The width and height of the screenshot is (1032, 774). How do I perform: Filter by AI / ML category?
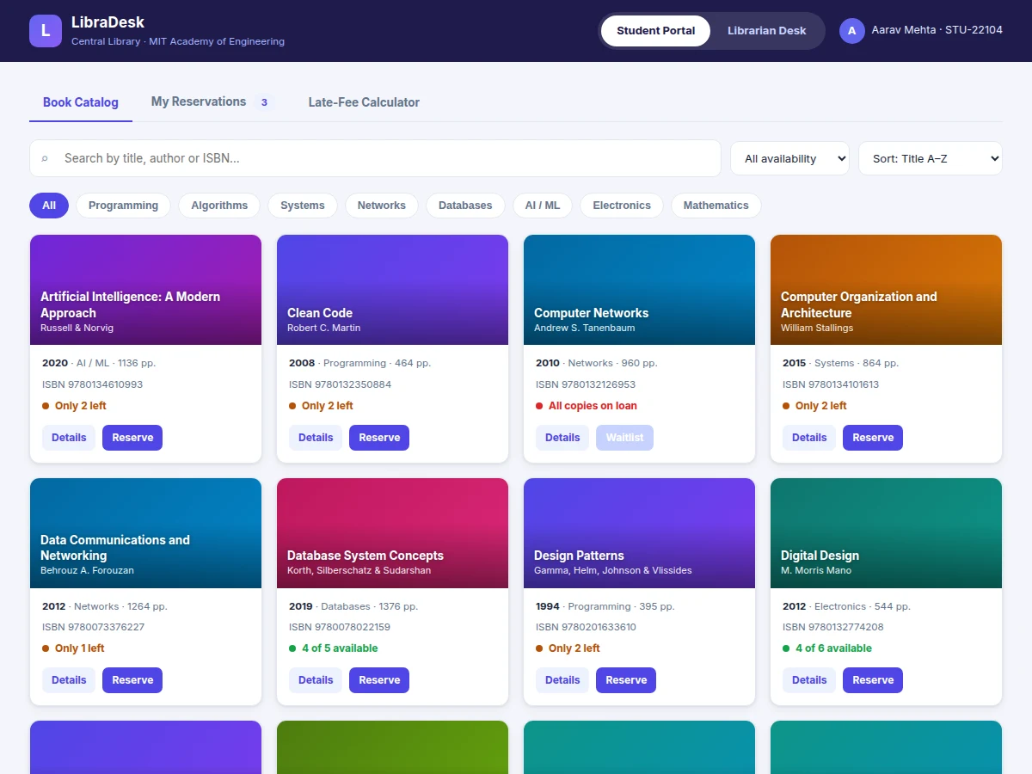coord(543,206)
